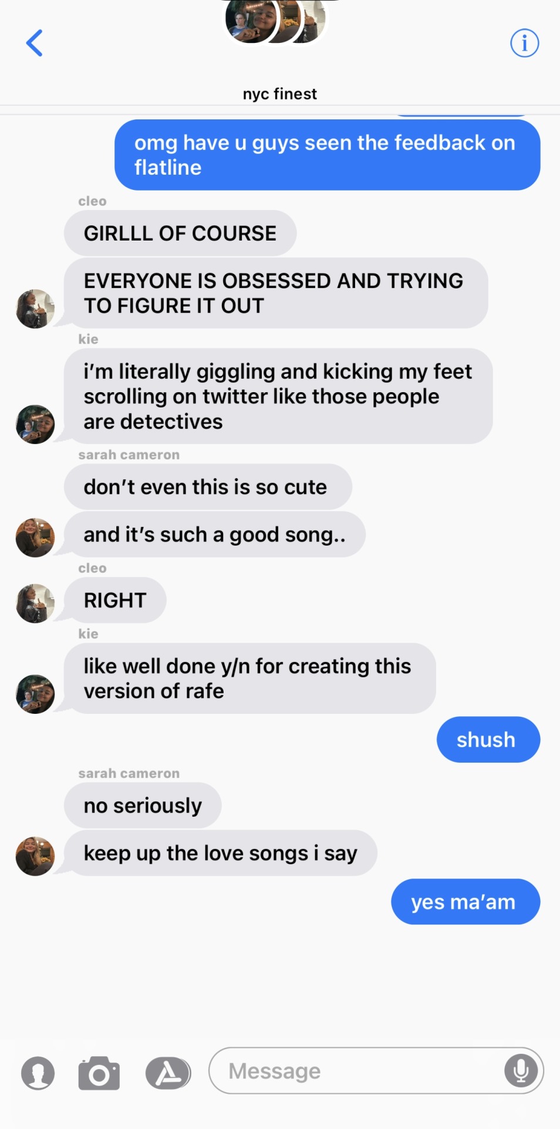Screen dimensions: 560x1129
Task: Tap the group avatar cluster at top
Action: (276, 21)
